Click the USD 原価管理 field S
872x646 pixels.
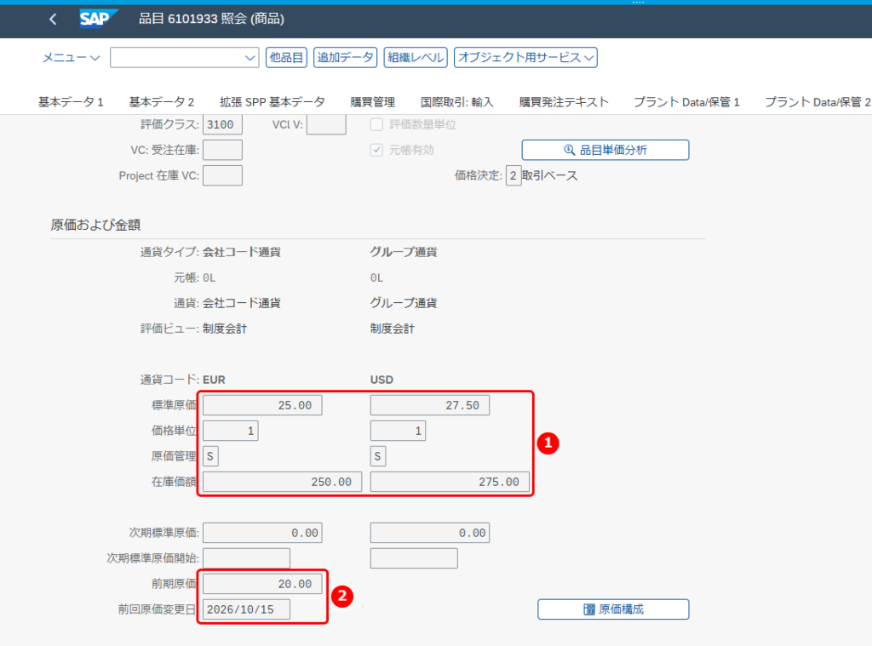[378, 456]
